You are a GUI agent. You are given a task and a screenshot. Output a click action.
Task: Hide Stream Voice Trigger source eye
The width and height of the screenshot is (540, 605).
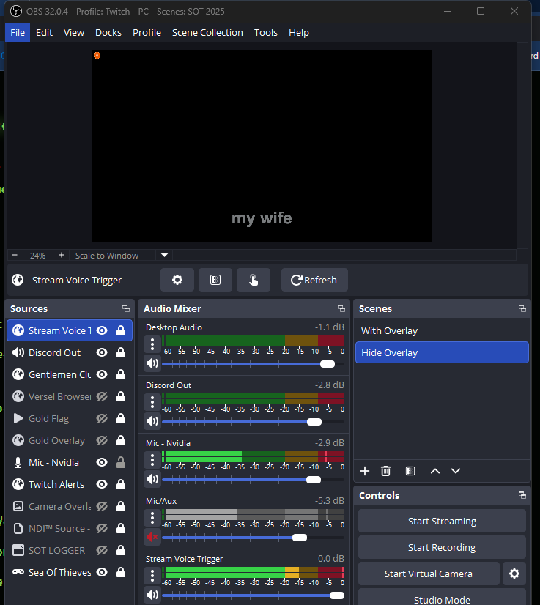click(102, 330)
